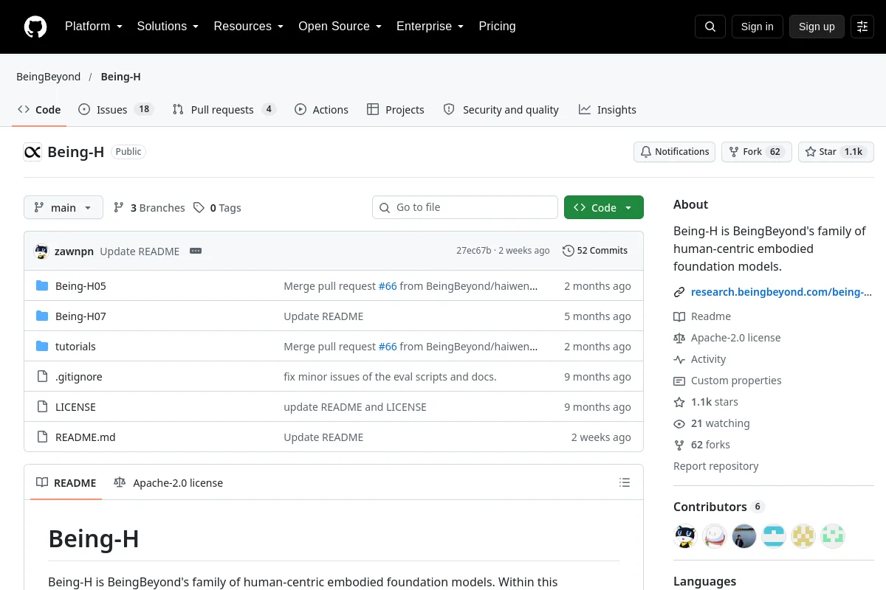Image resolution: width=886 pixels, height=590 pixels.
Task: Switch to the Issues tab
Action: (115, 110)
